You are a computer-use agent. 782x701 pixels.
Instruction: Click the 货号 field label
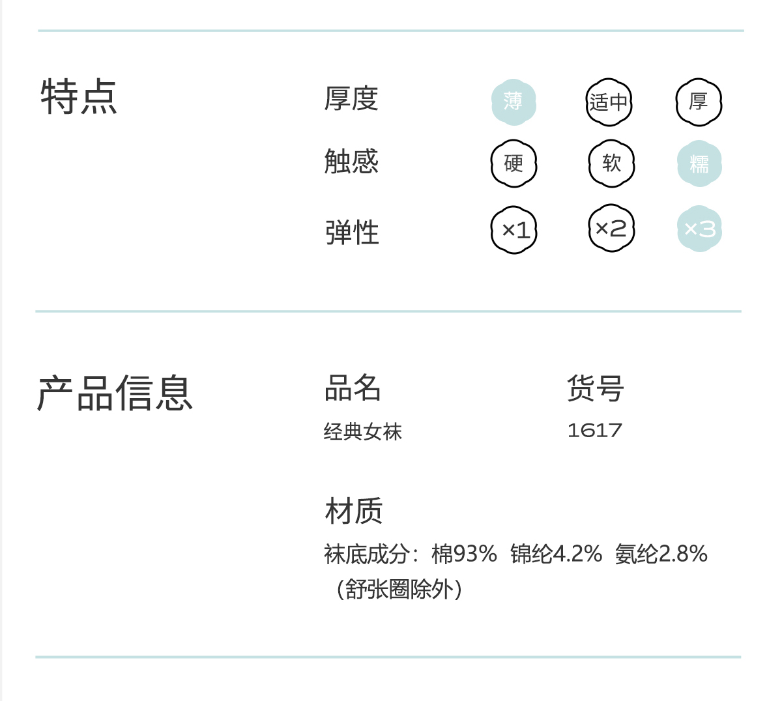point(596,388)
